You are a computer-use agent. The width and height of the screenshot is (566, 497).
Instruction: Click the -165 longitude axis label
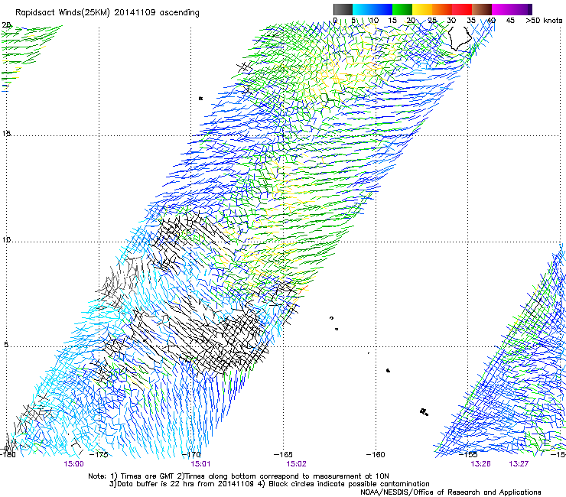pyautogui.click(x=283, y=455)
